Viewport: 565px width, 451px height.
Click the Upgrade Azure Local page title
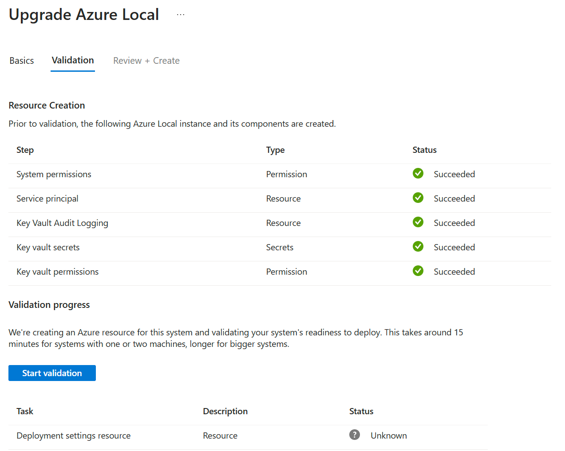pyautogui.click(x=84, y=15)
